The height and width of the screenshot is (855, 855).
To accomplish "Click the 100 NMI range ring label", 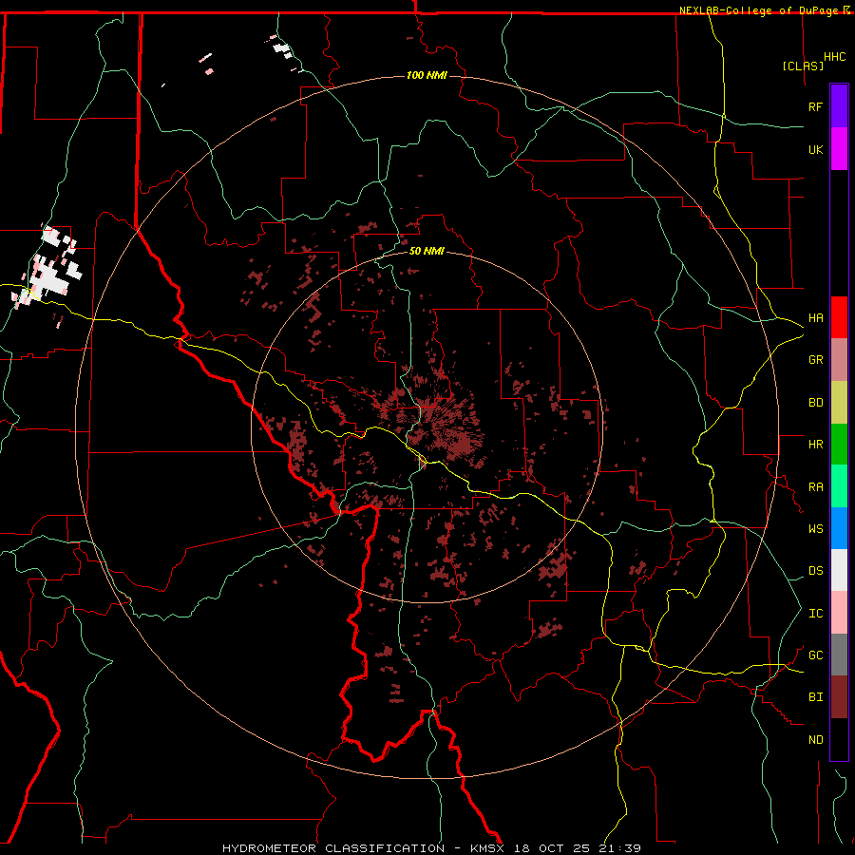I will pos(427,75).
